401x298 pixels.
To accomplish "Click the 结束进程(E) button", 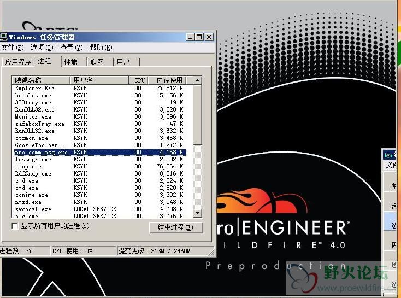I will (176, 227).
